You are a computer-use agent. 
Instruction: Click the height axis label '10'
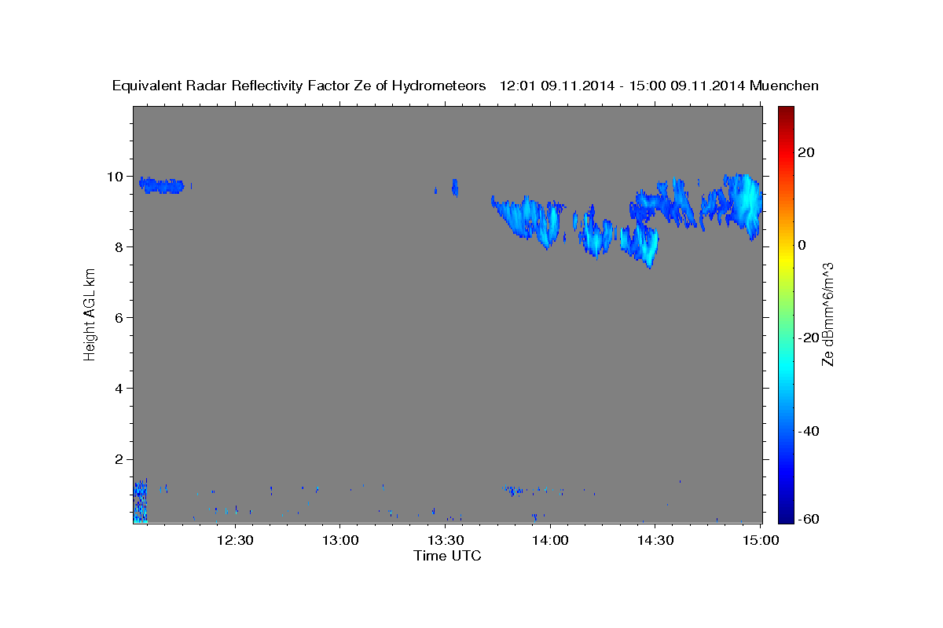pos(115,176)
